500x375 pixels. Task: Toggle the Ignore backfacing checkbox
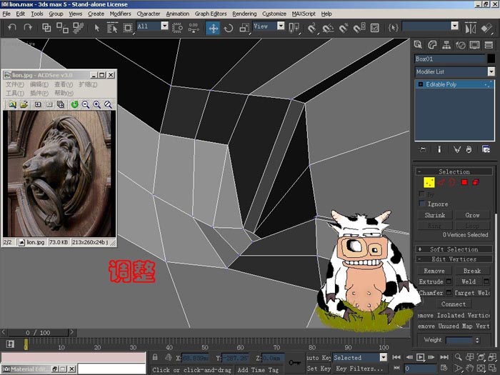[422, 204]
